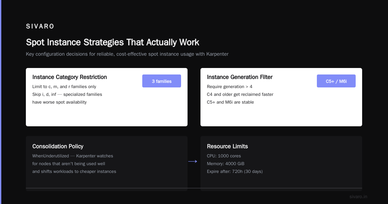Click the line "Limit to c, m, and r families only"
388x204 pixels.
(64, 86)
